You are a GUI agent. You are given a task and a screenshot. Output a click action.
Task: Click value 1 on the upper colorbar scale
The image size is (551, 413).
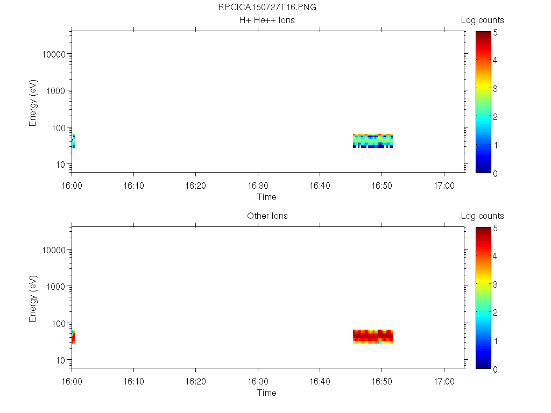(x=496, y=145)
